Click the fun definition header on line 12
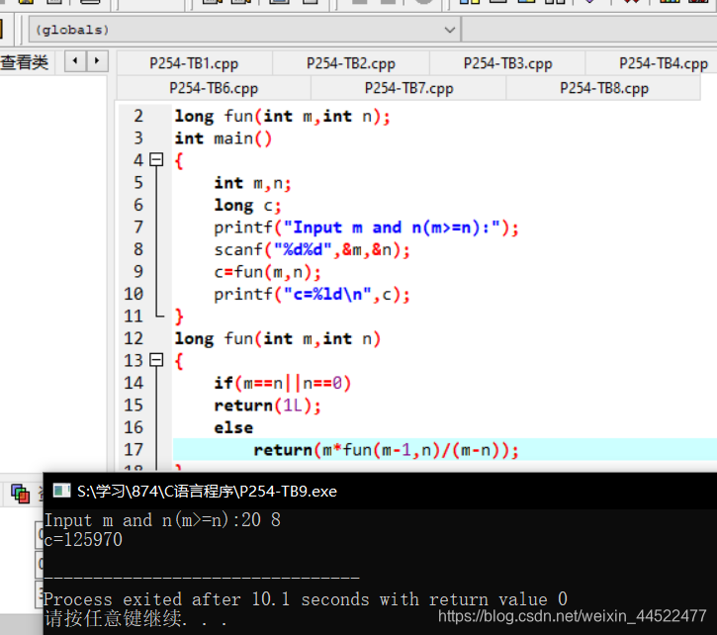Screen dimensions: 717x635 (278, 338)
